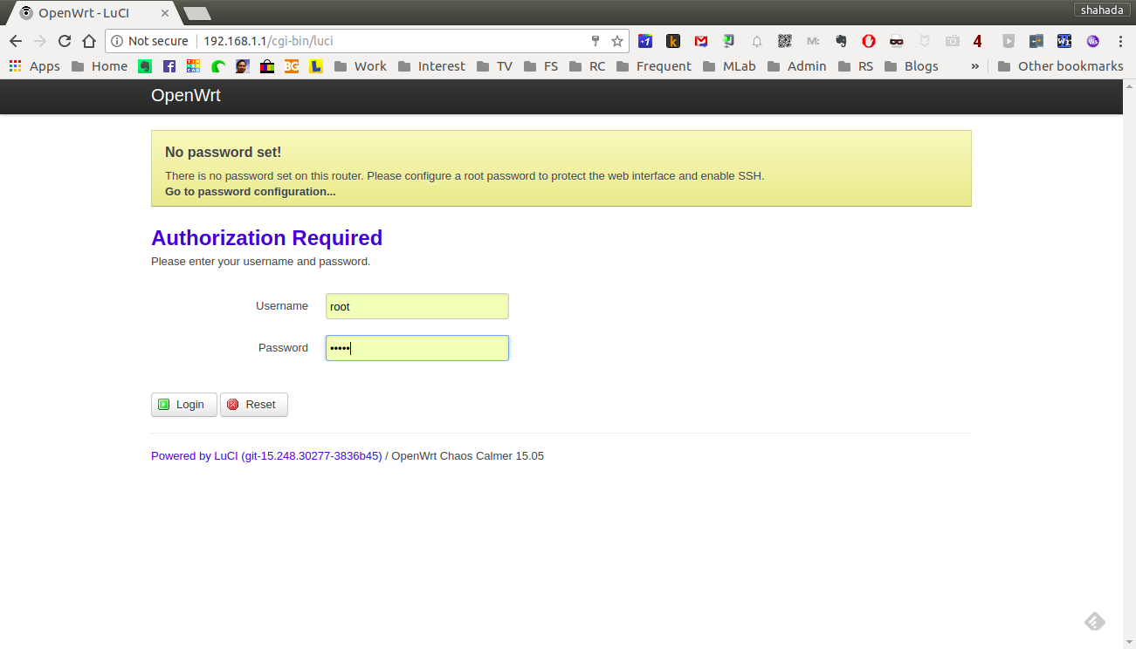Open the Apps grid shortcut
The height and width of the screenshot is (649, 1136).
(35, 66)
